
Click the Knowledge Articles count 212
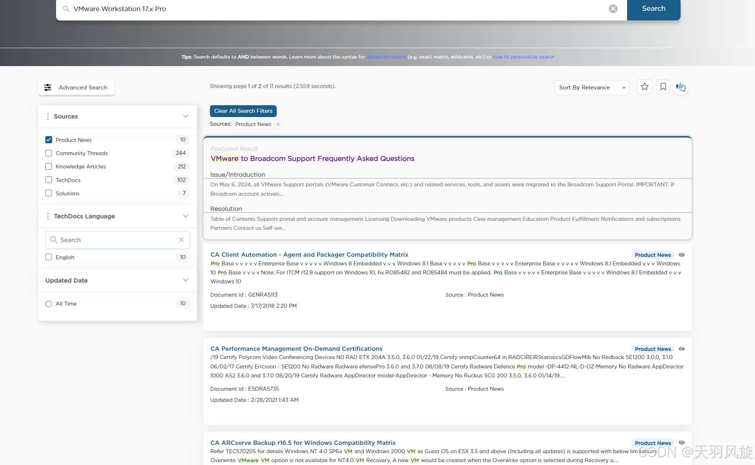coord(182,167)
